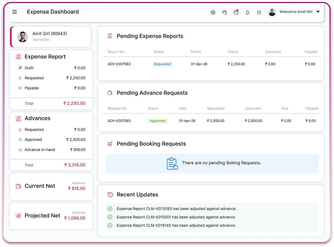This screenshot has height=247, width=334.
Task: Click the support headset icon
Action: point(225,12)
